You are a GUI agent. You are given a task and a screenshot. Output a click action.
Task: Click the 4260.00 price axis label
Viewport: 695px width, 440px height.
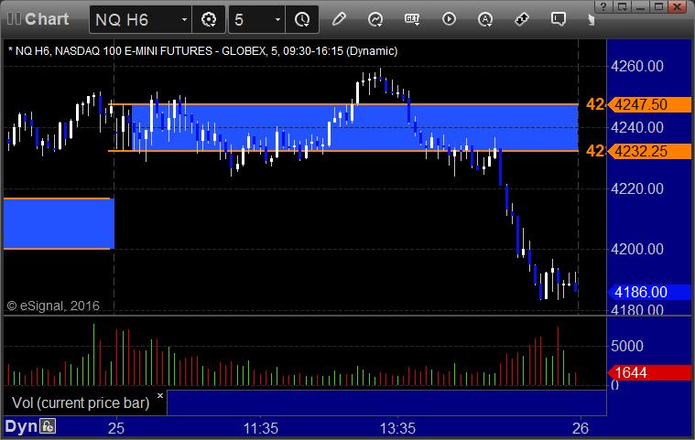tap(637, 67)
